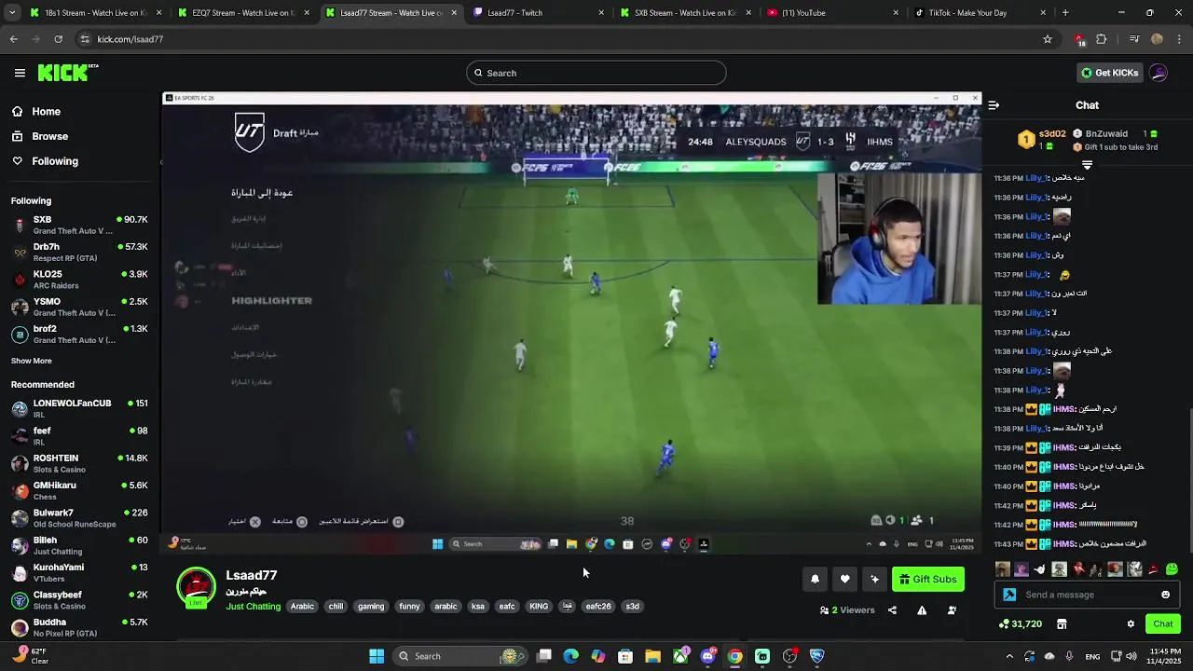Select the Arabic tag
Viewport: 1193px width, 671px height.
point(302,606)
